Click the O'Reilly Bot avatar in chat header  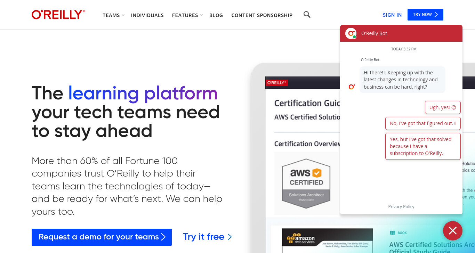coord(351,33)
